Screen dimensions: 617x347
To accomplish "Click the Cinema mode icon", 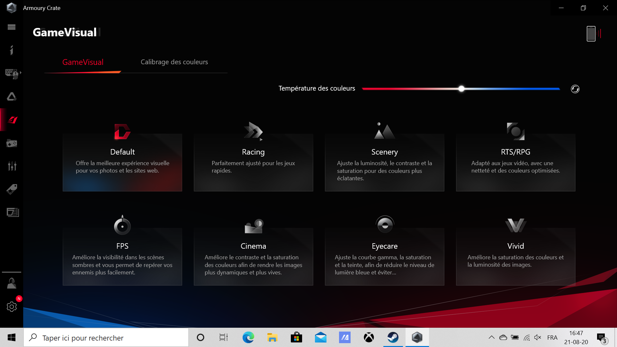I will tap(254, 226).
